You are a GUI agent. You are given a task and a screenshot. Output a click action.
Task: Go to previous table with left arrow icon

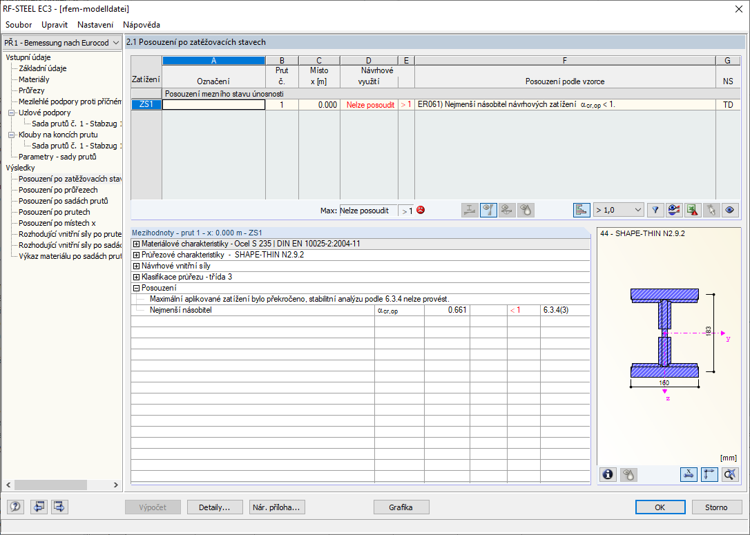click(39, 507)
